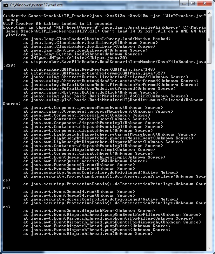This screenshot has width=215, height=254.
Task: Click the line "SaveFileReader.ReadScenarioTurnNumber"
Action: (x=115, y=62)
